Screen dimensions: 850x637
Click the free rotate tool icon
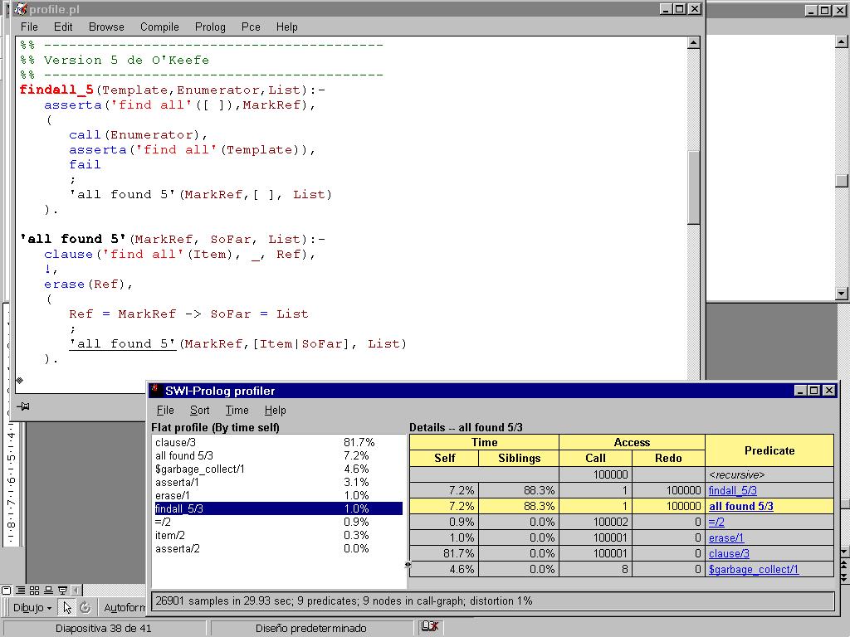(85, 608)
